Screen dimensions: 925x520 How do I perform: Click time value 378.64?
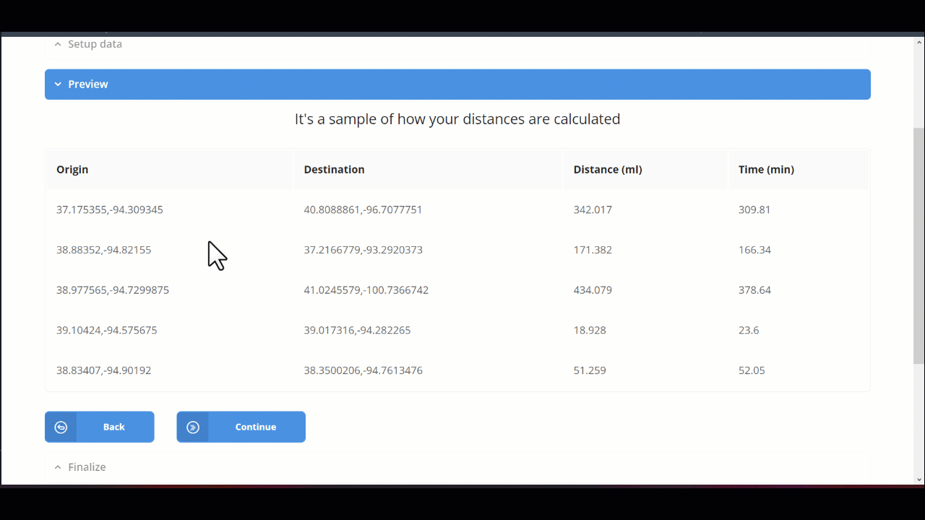click(x=754, y=290)
